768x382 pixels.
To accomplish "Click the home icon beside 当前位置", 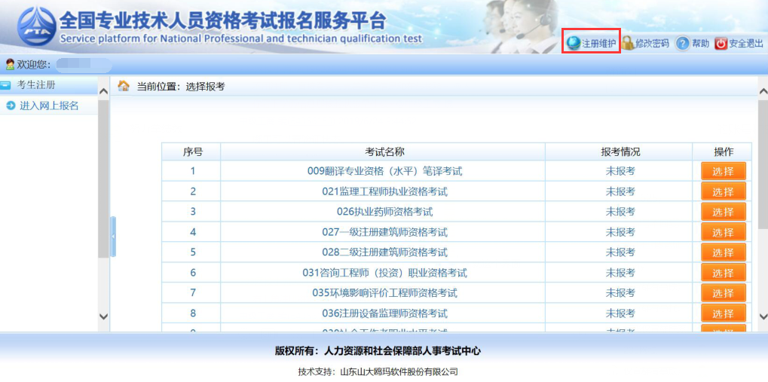I will pos(124,86).
